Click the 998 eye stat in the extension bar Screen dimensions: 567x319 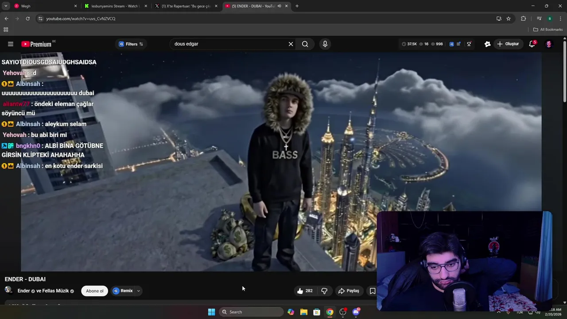pos(437,44)
